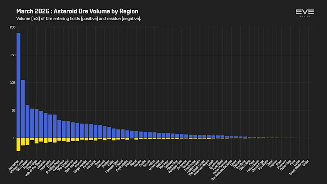Click the "The Citadel" axis label
Image resolution: width=327 pixels, height=184 pixels.
tap(63, 166)
